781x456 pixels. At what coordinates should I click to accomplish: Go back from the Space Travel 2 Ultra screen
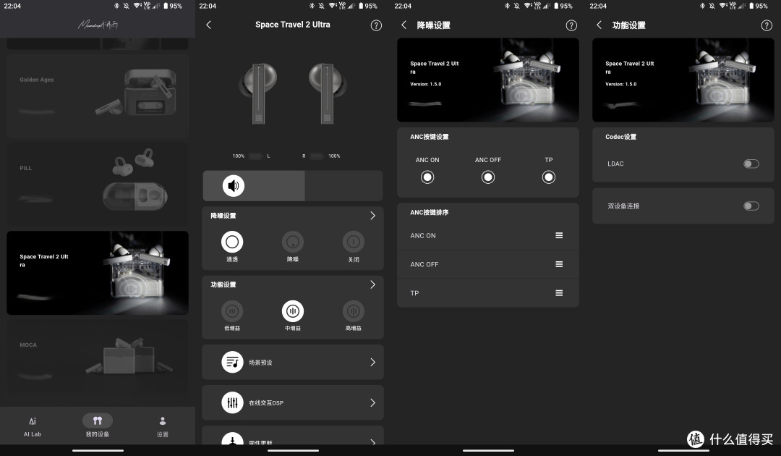tap(209, 25)
